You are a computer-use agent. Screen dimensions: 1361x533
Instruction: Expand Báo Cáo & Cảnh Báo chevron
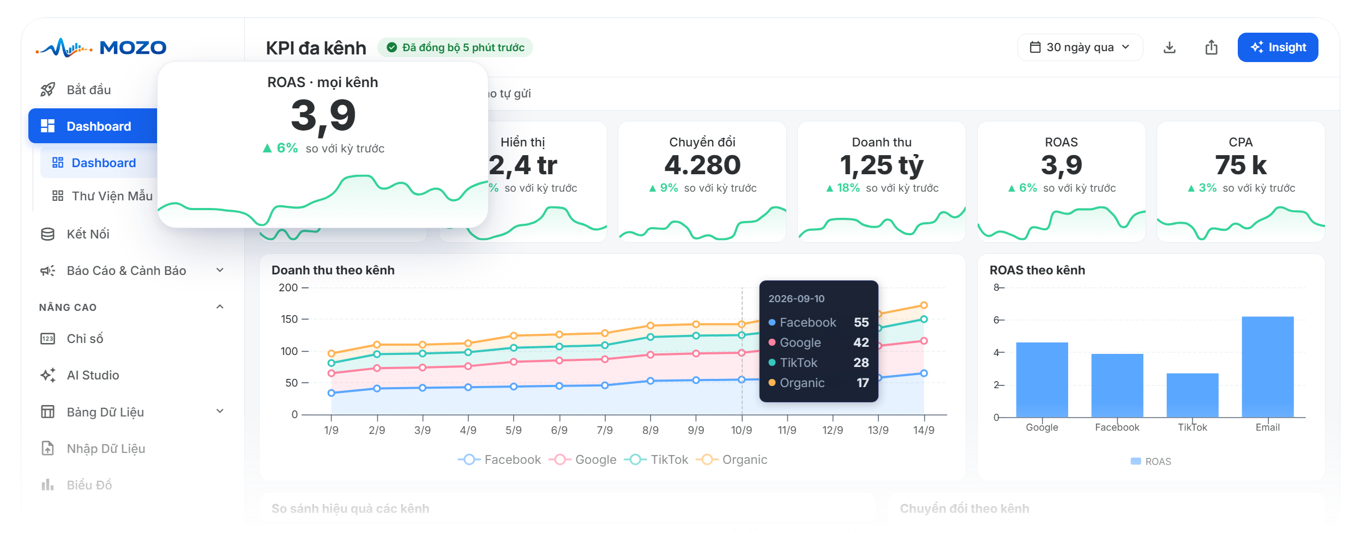(220, 270)
